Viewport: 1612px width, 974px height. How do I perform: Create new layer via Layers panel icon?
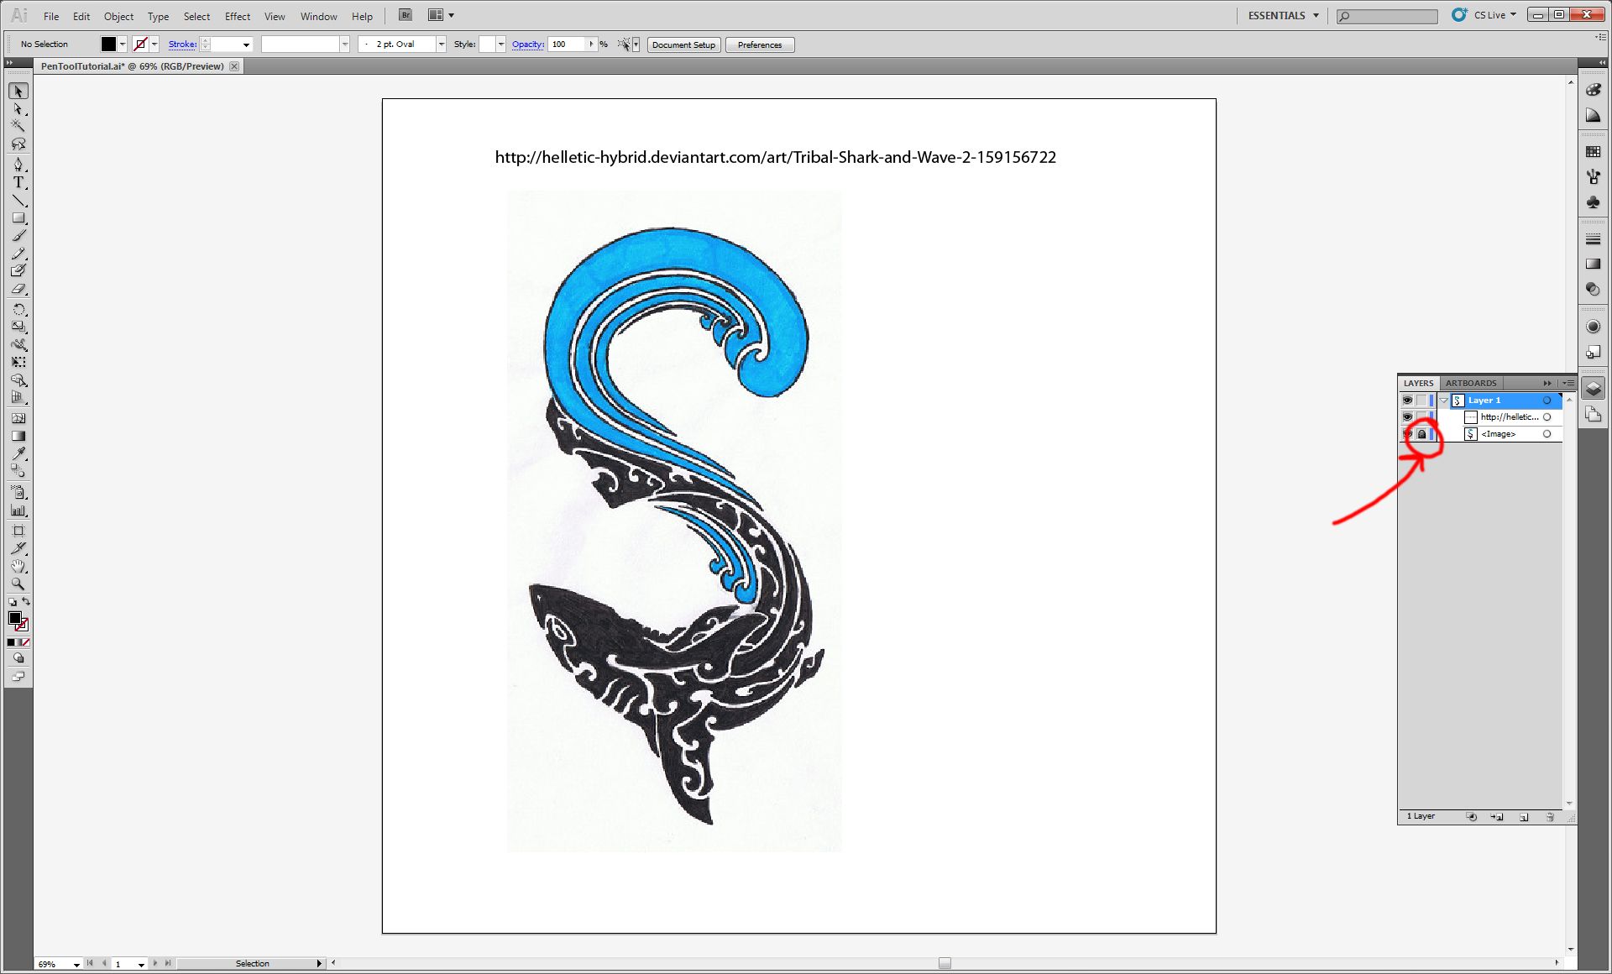[1523, 817]
